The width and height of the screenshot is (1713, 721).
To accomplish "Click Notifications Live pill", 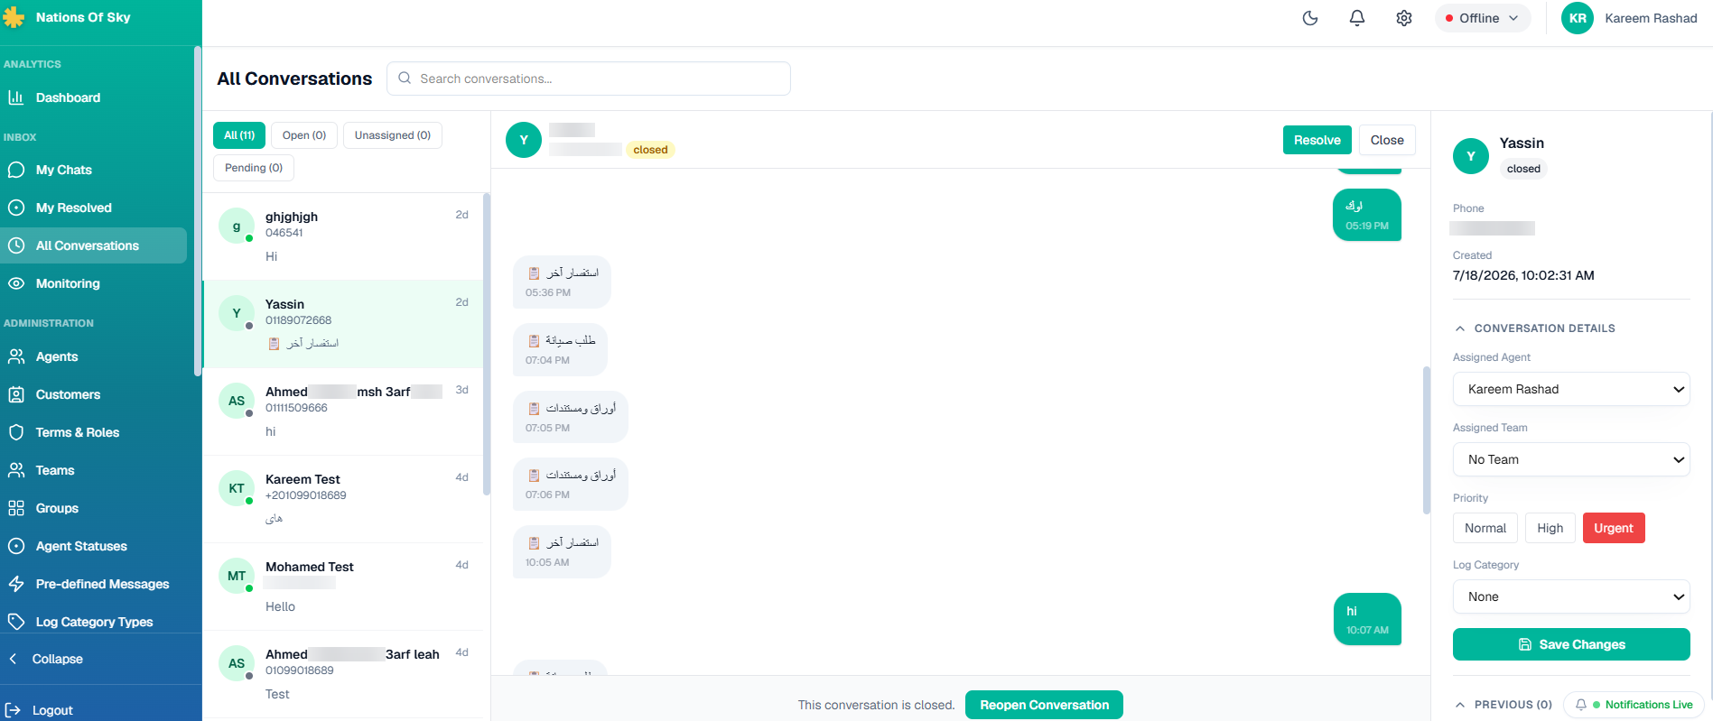I will [x=1634, y=705].
